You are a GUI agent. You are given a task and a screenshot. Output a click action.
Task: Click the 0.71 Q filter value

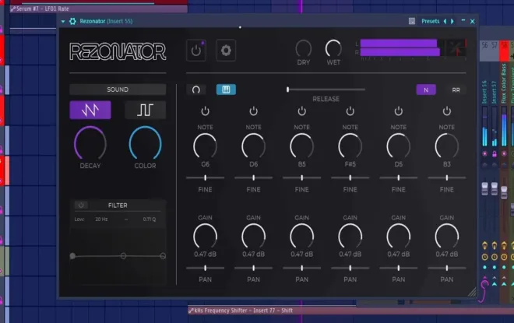coord(150,219)
